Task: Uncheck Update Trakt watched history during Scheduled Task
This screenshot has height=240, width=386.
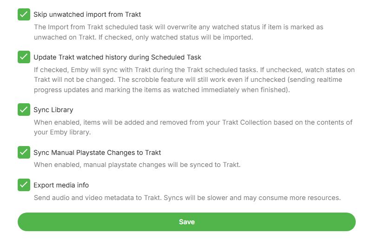Action: click(x=24, y=57)
